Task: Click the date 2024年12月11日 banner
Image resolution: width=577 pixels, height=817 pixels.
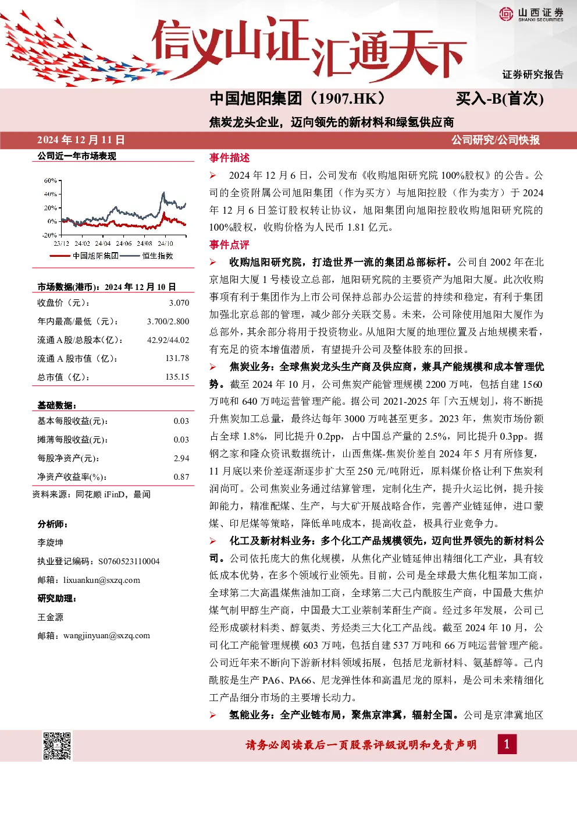Action: 81,140
